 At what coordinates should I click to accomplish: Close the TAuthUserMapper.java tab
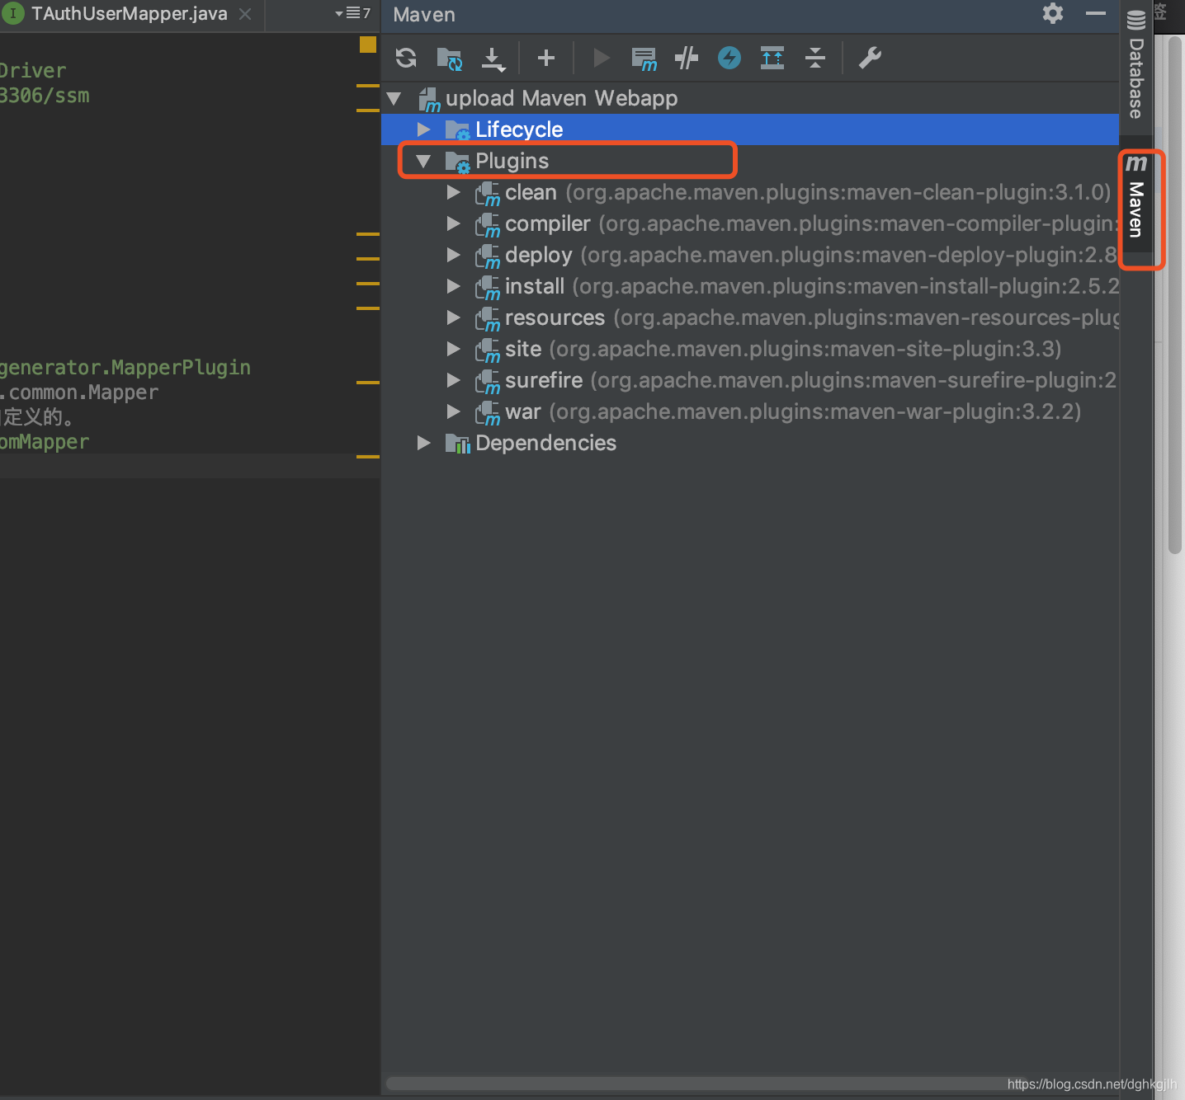[245, 14]
